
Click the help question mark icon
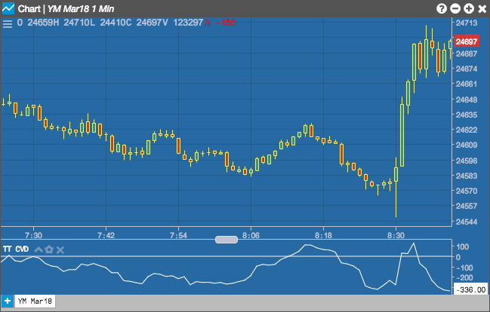[x=441, y=8]
